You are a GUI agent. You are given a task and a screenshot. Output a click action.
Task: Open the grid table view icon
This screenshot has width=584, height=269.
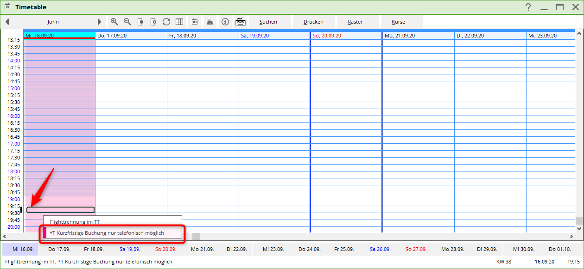click(179, 22)
